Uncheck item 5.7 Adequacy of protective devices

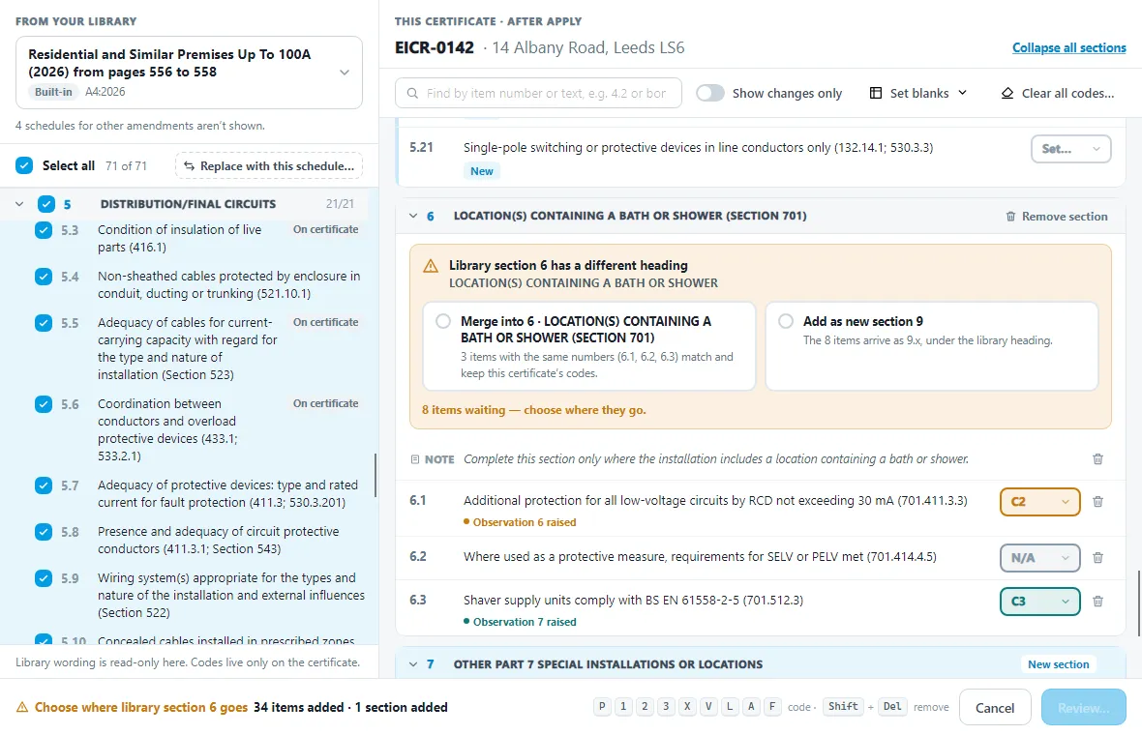pos(43,485)
